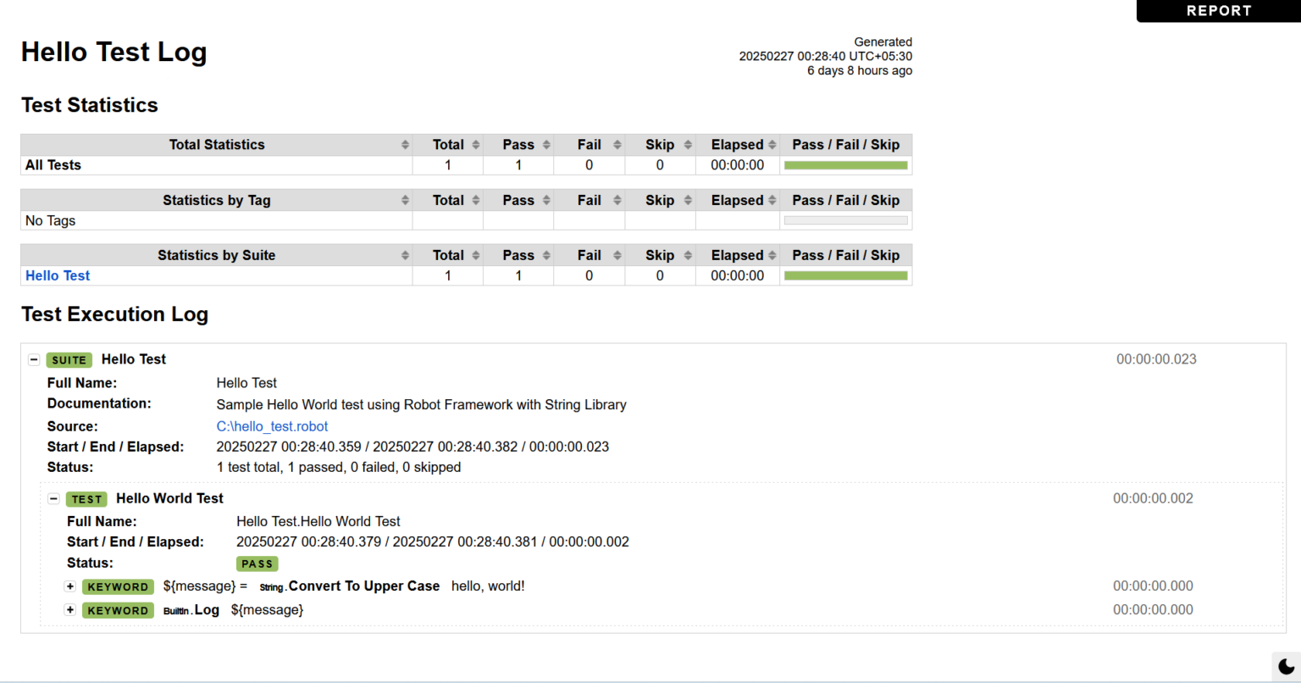Click the TEST badge for Hello World Test
Screen dimensions: 1301x683
86,498
